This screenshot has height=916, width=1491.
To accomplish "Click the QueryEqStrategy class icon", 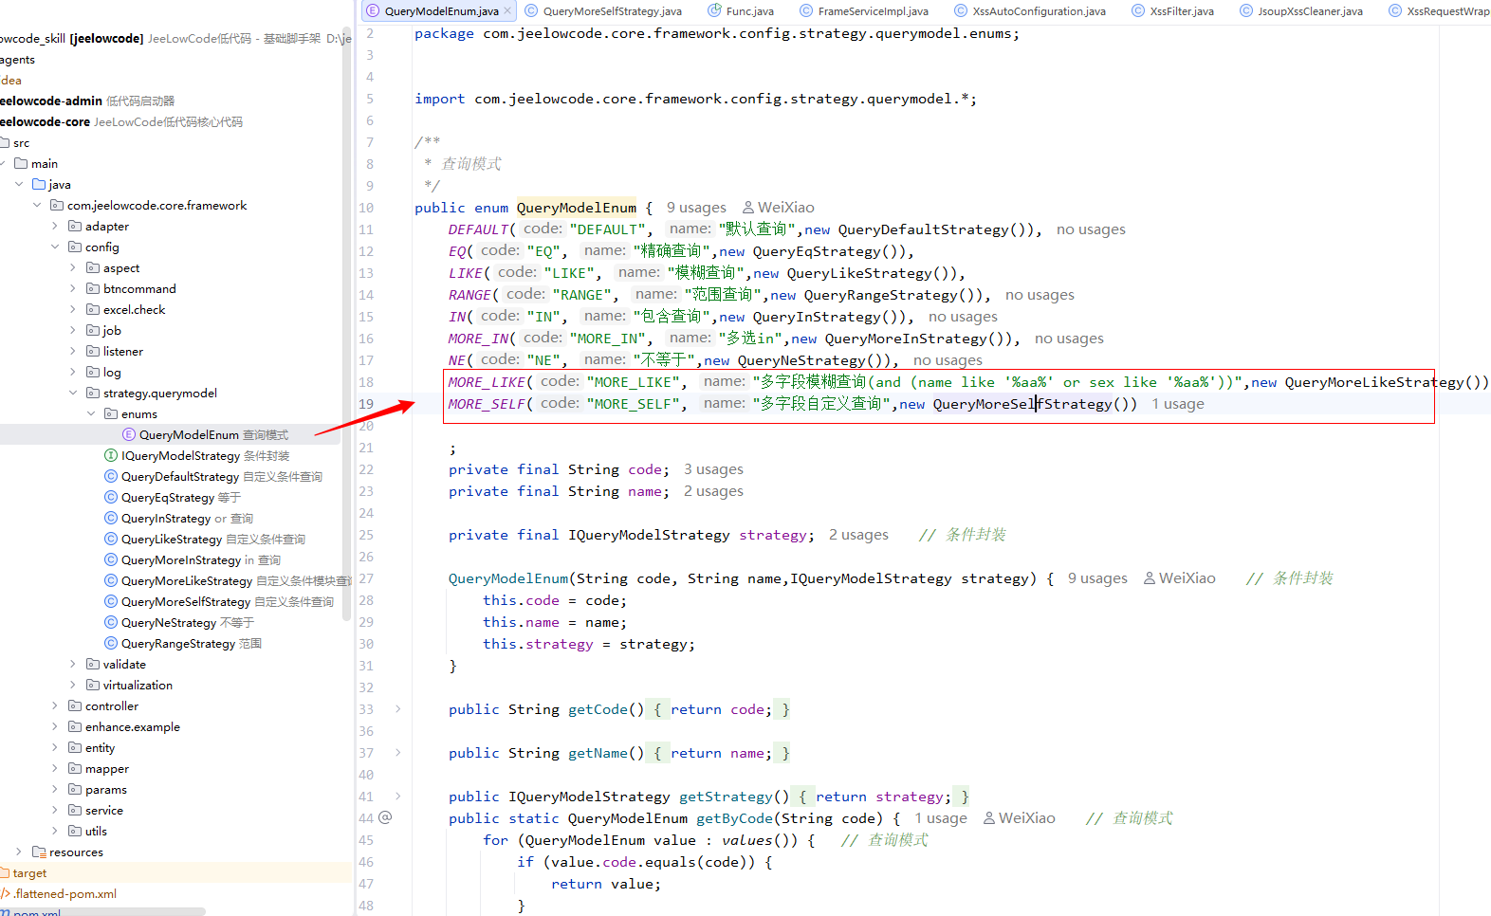I will [x=111, y=497].
